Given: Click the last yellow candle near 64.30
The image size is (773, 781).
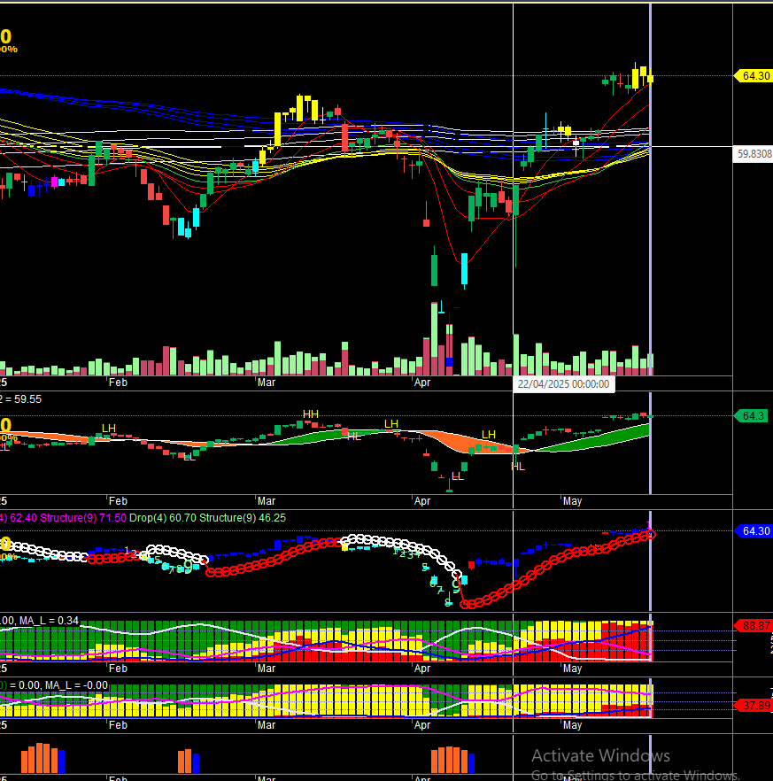Looking at the screenshot, I should 651,79.
